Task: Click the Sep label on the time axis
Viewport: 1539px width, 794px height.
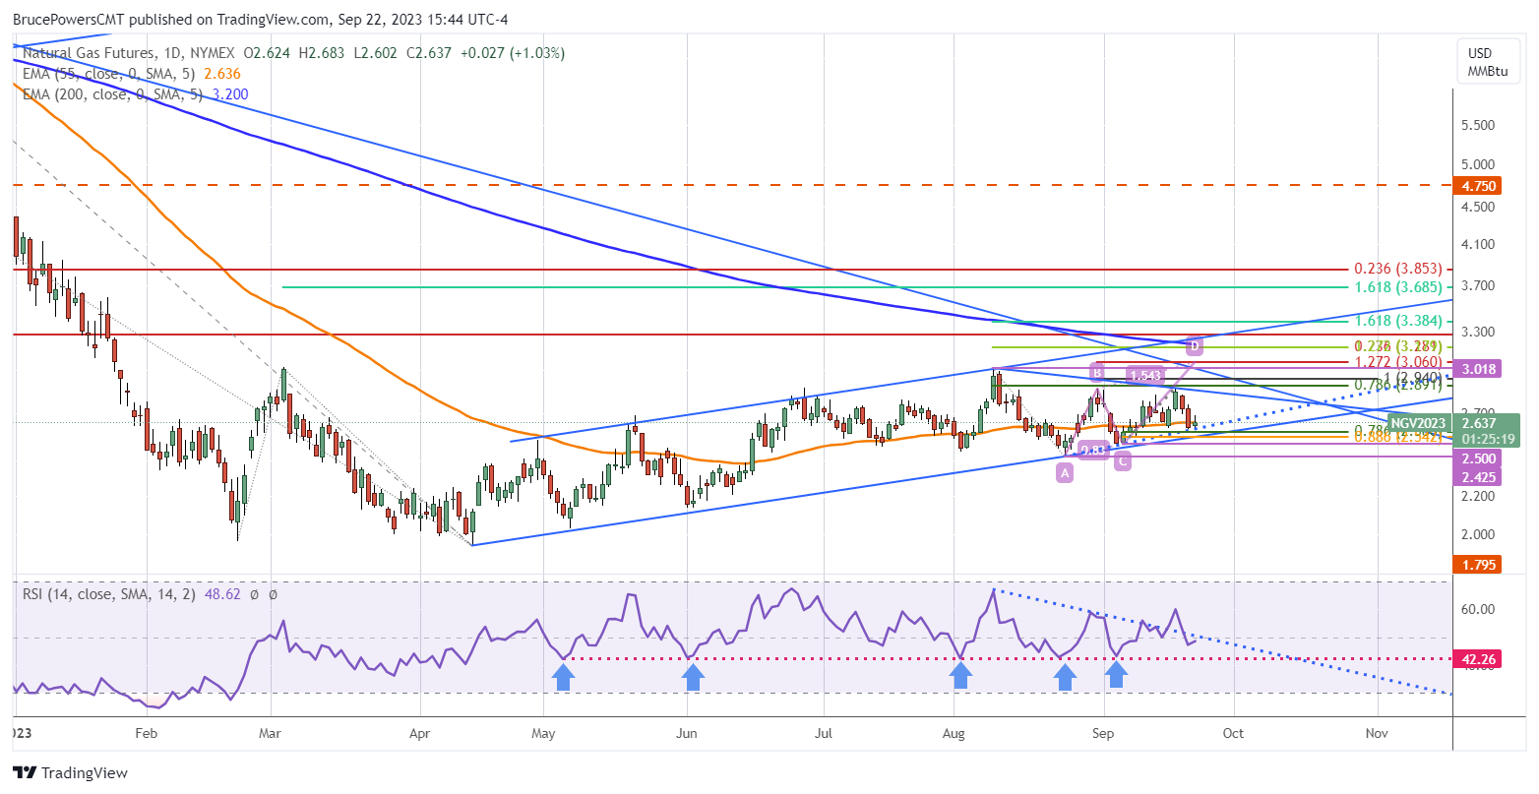Action: coord(1103,733)
